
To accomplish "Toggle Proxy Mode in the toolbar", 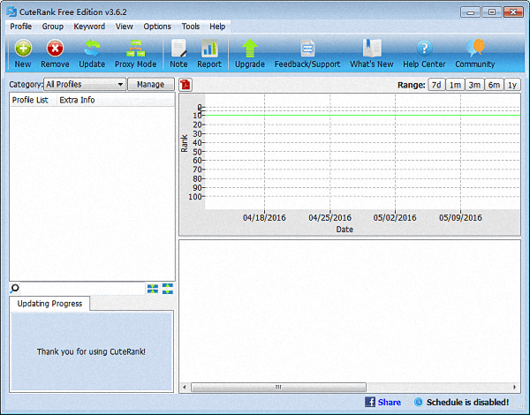I will [135, 49].
